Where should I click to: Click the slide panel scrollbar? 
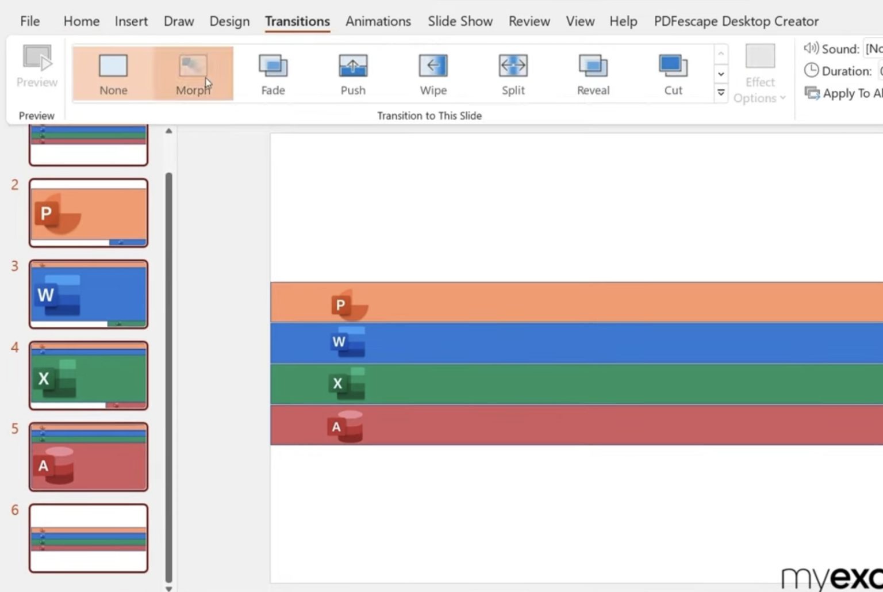point(168,357)
